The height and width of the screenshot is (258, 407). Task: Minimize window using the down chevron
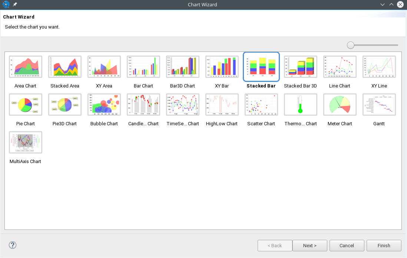click(x=382, y=4)
